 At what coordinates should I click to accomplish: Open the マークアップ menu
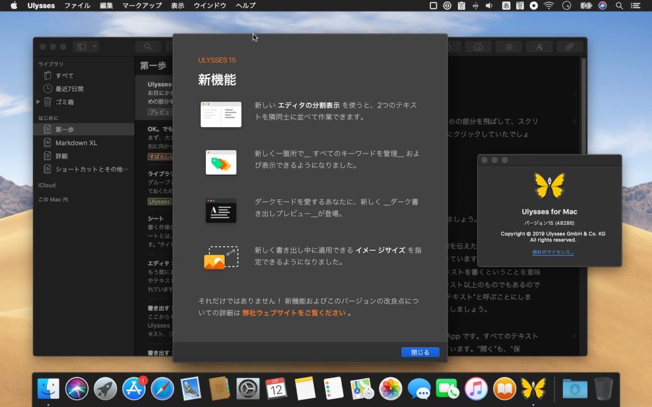coord(141,6)
